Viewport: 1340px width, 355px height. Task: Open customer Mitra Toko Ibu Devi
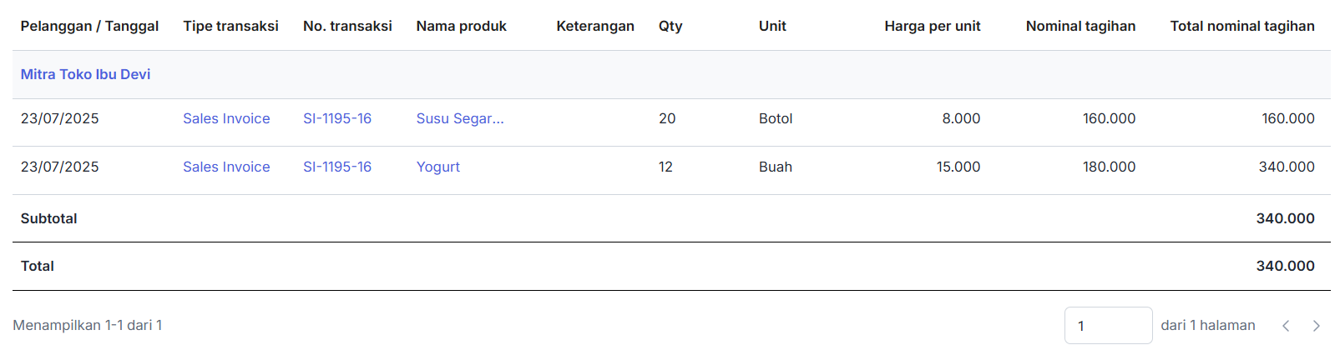[x=85, y=74]
